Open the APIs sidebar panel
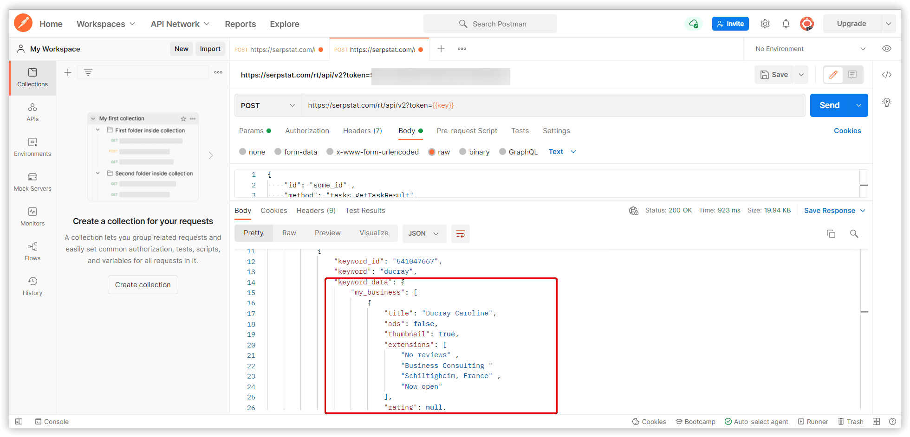This screenshot has height=437, width=910. pyautogui.click(x=32, y=112)
